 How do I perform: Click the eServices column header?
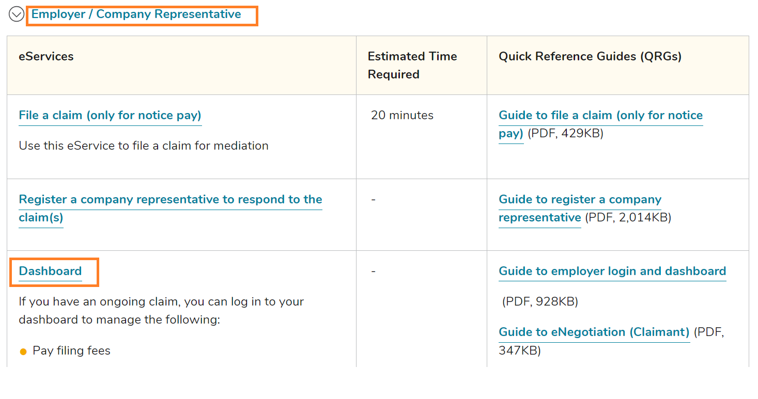pyautogui.click(x=47, y=57)
